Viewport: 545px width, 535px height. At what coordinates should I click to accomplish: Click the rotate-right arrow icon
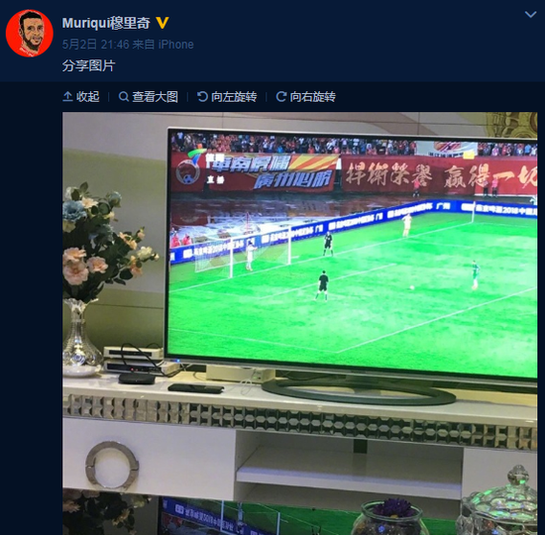point(281,97)
